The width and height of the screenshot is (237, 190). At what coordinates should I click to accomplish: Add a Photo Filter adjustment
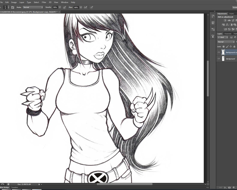[x=235, y=25]
